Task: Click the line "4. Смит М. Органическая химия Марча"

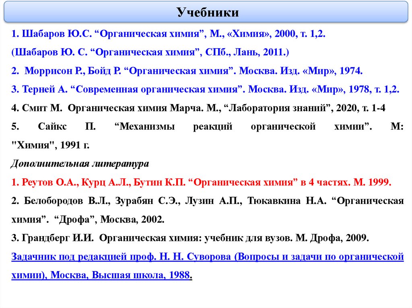Action: [x=198, y=108]
